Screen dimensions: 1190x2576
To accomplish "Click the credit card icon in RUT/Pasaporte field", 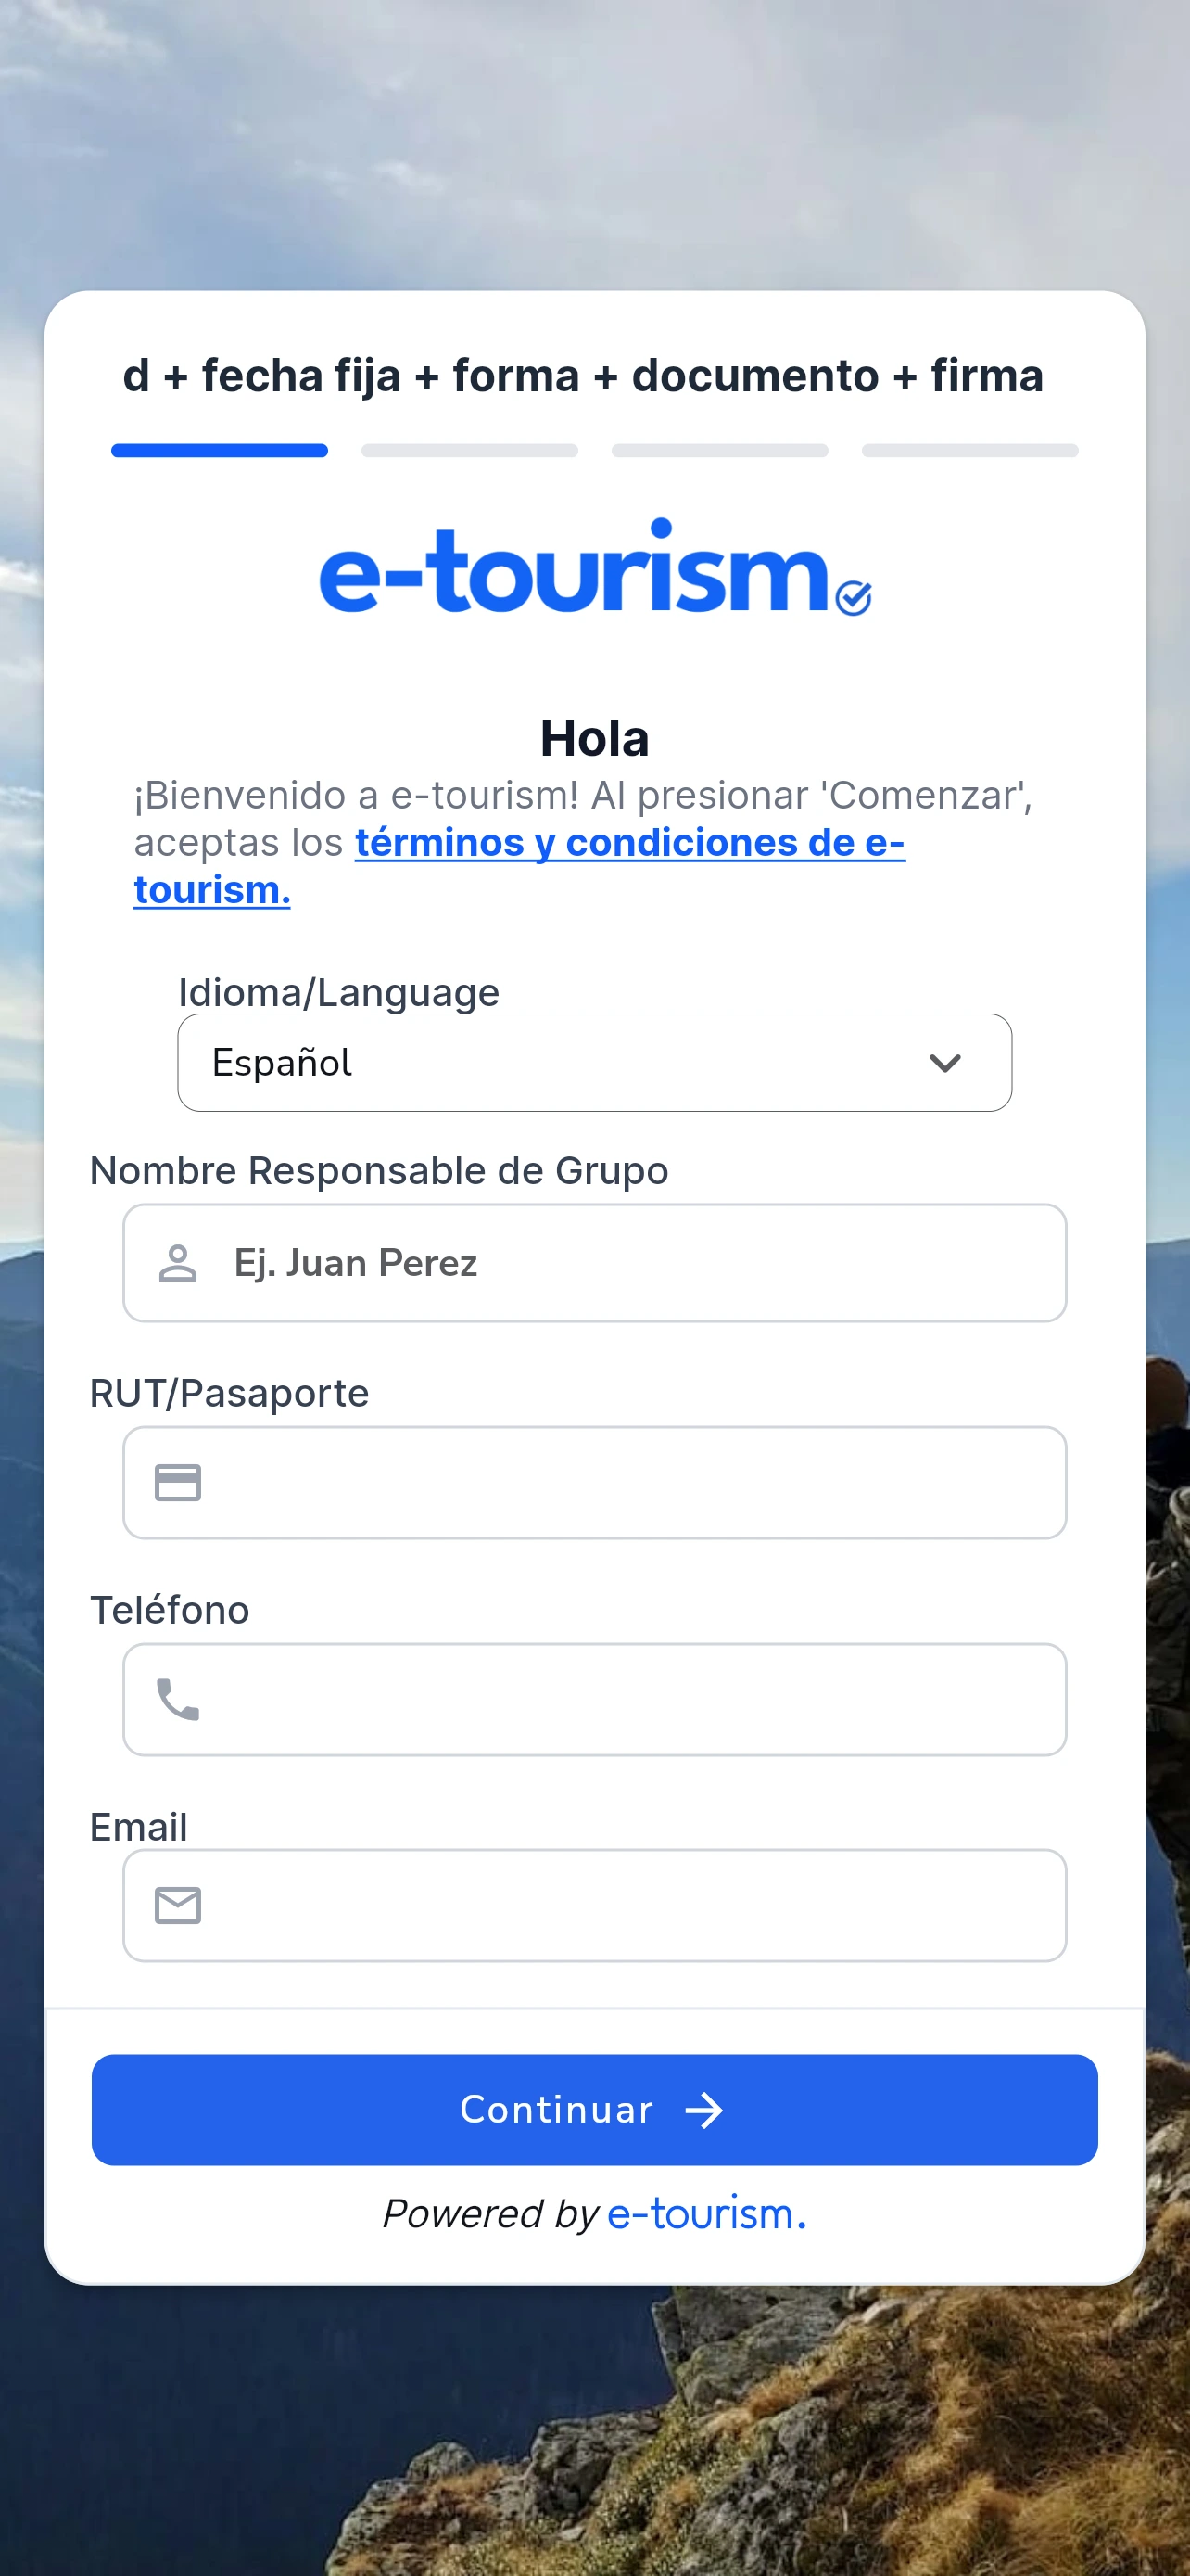I will pyautogui.click(x=179, y=1483).
